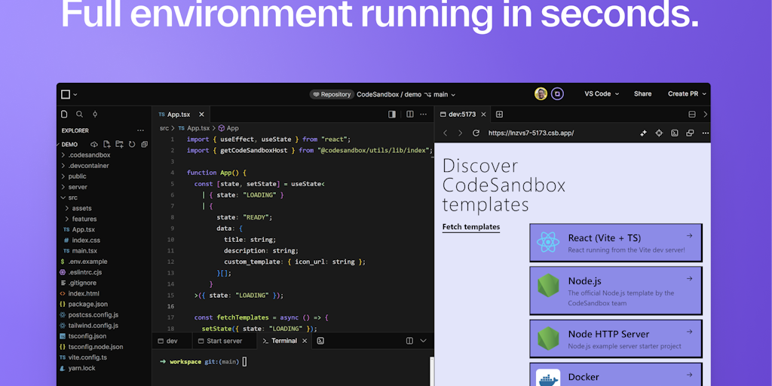The height and width of the screenshot is (386, 772).
Task: Open the CodeSandbox square logo menu
Action: (69, 94)
